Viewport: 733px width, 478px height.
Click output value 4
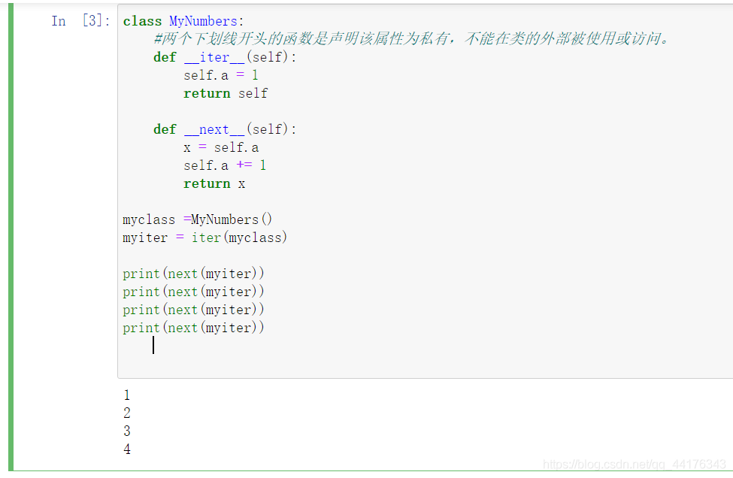pyautogui.click(x=127, y=449)
